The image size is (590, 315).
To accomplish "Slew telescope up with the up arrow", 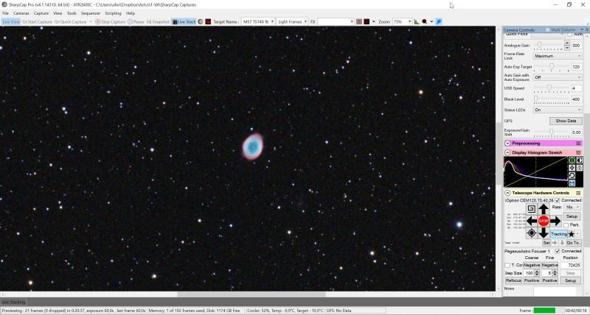I will [x=544, y=209].
